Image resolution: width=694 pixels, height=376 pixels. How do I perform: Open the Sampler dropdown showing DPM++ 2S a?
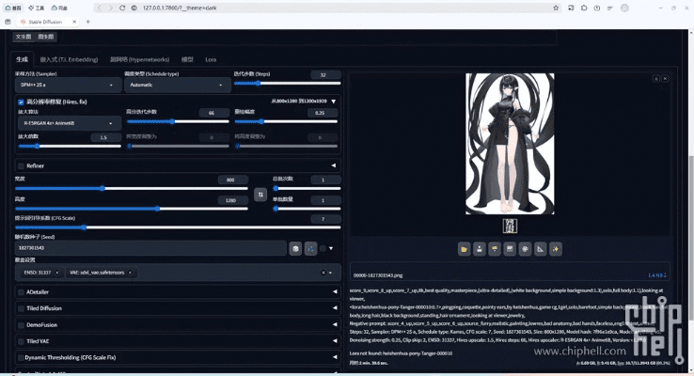point(67,85)
